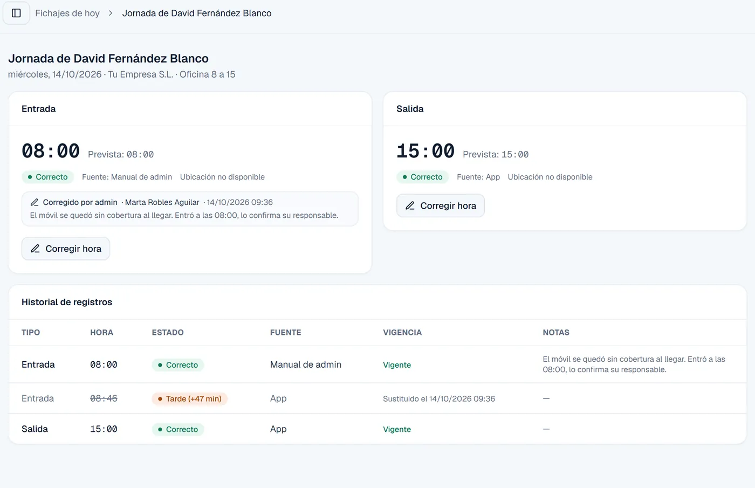Click the date line under the page title

click(122, 74)
